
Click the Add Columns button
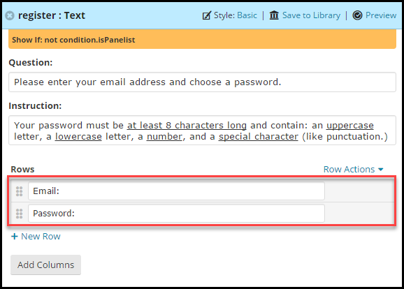[x=46, y=265]
